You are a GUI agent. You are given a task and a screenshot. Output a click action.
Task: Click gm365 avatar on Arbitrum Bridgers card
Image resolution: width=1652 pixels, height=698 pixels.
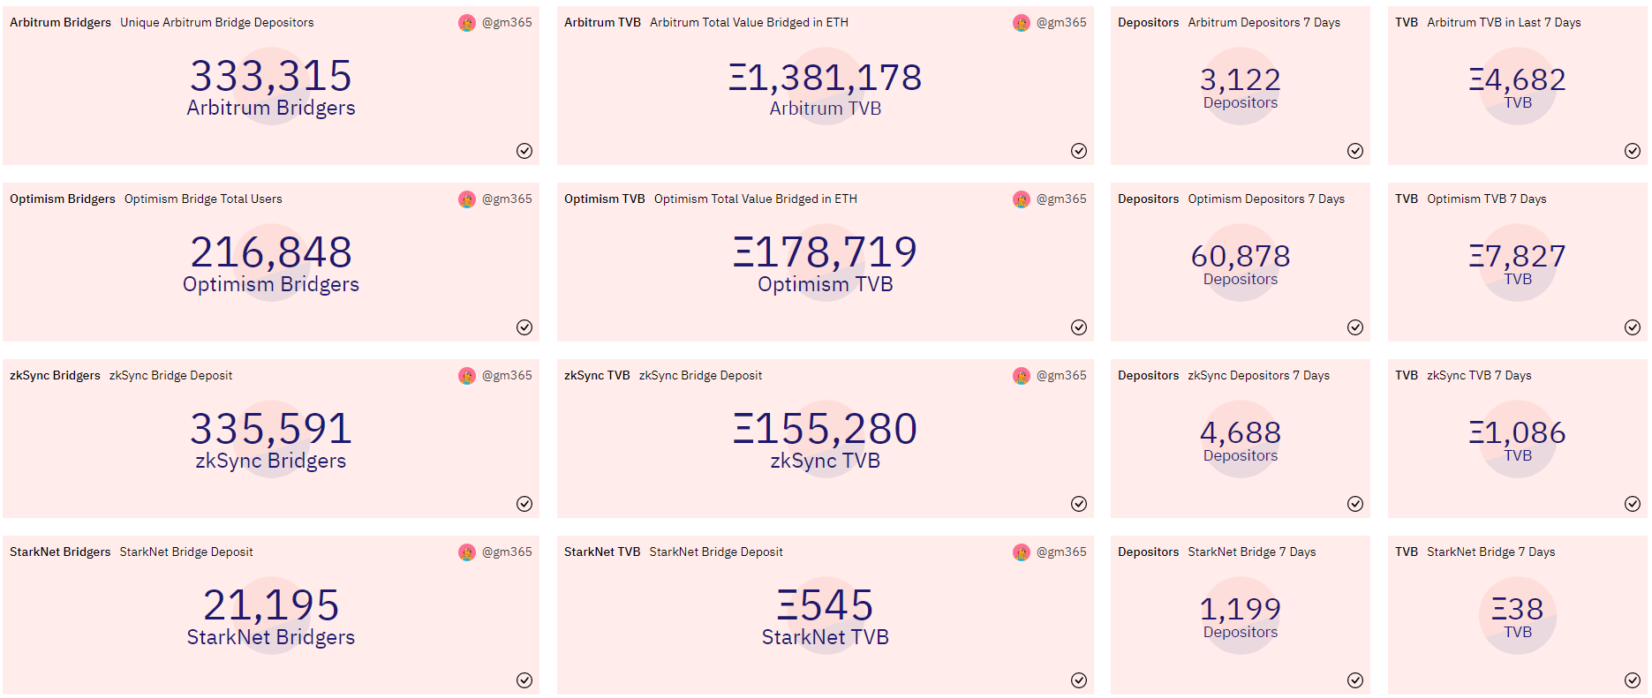[467, 23]
